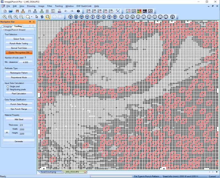Select the Neighboring pixels radio option
220x178 pixels.
[x=8, y=90]
